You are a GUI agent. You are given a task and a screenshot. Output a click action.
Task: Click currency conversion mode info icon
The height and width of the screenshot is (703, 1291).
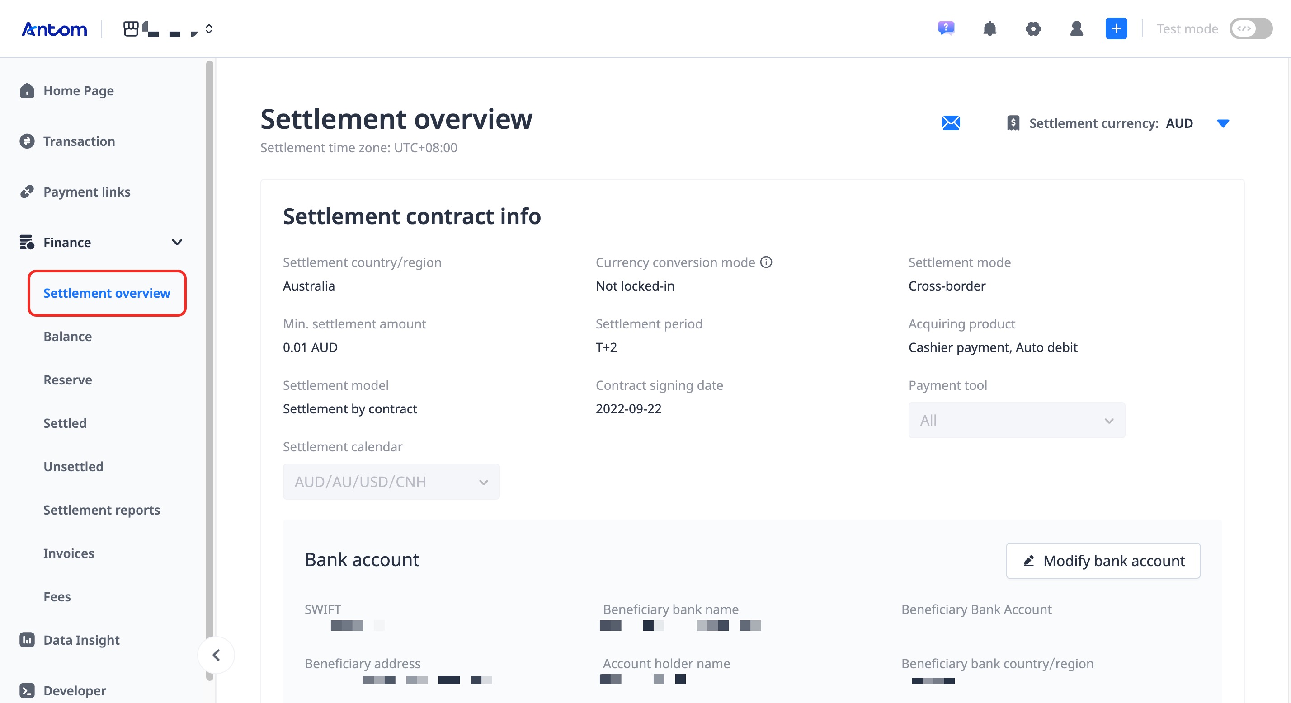pos(766,262)
